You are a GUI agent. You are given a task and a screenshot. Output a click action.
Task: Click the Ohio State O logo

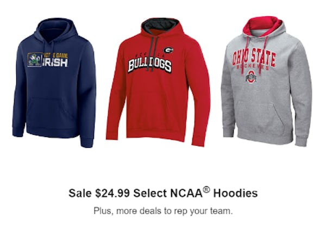click(251, 77)
